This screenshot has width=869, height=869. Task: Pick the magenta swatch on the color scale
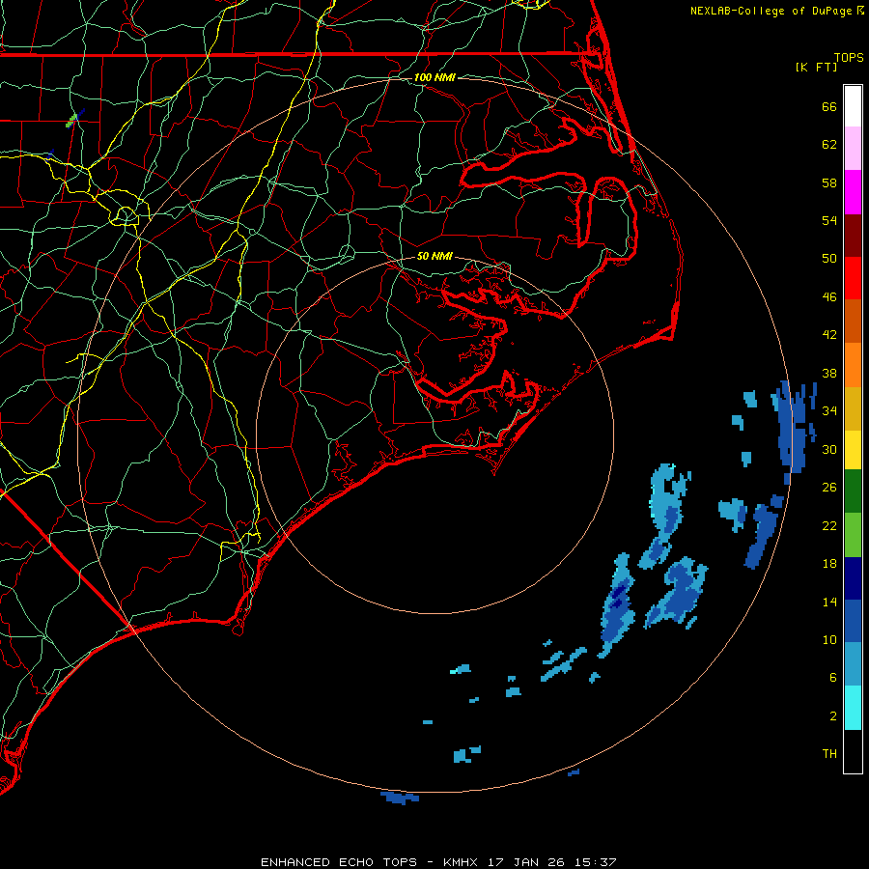coord(853,192)
